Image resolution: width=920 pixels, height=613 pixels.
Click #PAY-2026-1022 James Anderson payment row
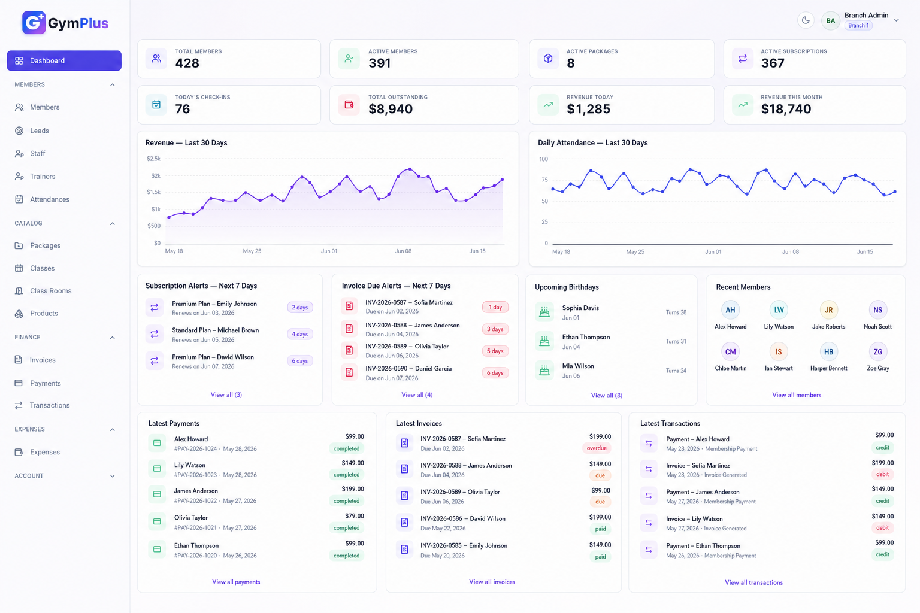click(x=257, y=496)
